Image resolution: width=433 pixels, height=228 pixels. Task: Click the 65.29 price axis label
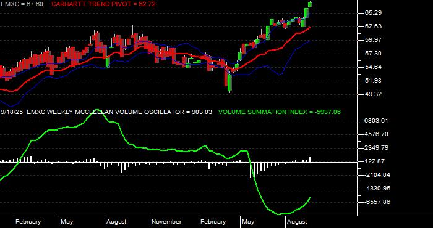point(373,13)
